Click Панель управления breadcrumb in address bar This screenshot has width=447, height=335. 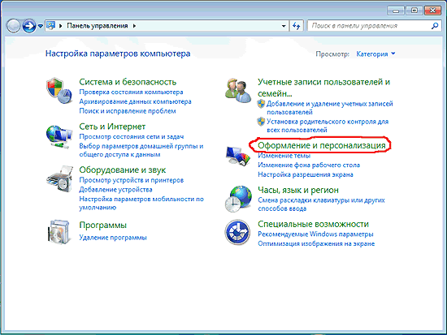tap(98, 26)
